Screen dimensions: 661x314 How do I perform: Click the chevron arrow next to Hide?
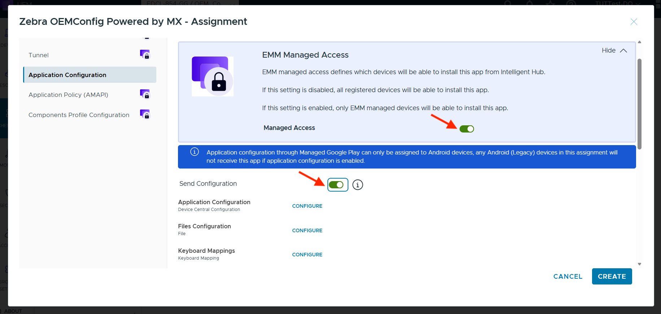coord(623,50)
